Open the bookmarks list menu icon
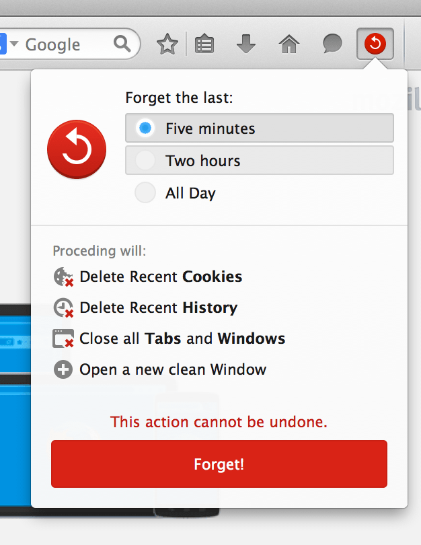 pyautogui.click(x=204, y=45)
